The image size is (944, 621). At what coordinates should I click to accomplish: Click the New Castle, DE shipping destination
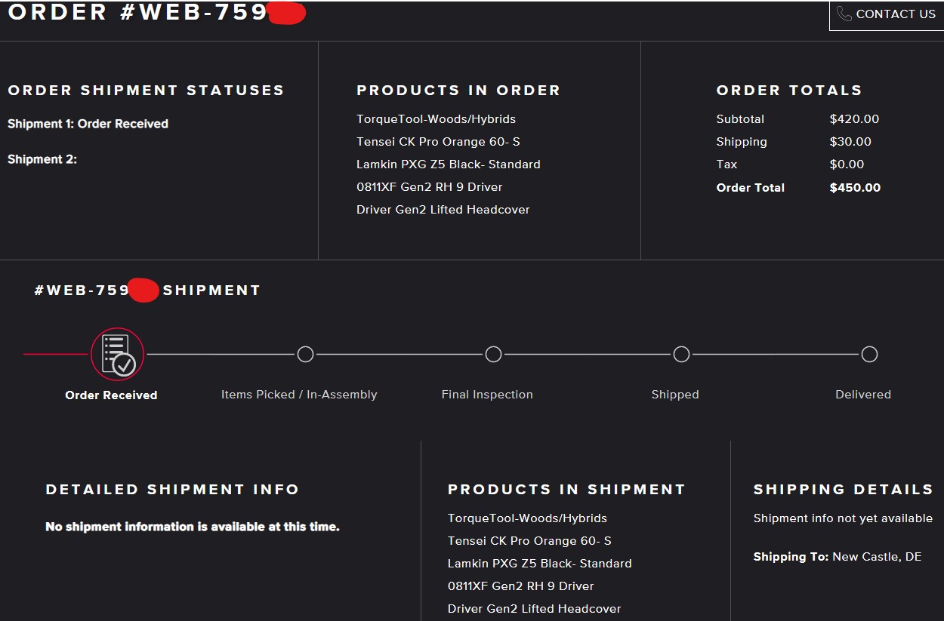click(x=876, y=557)
